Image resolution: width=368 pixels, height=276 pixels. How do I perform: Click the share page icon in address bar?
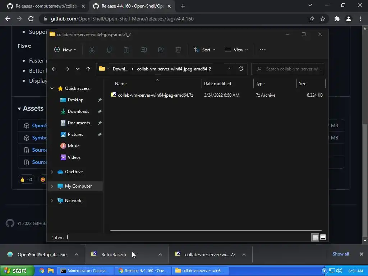[x=311, y=19]
